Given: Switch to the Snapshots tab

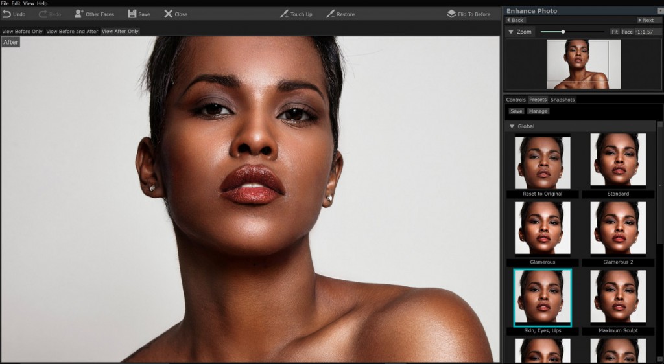Looking at the screenshot, I should point(562,100).
